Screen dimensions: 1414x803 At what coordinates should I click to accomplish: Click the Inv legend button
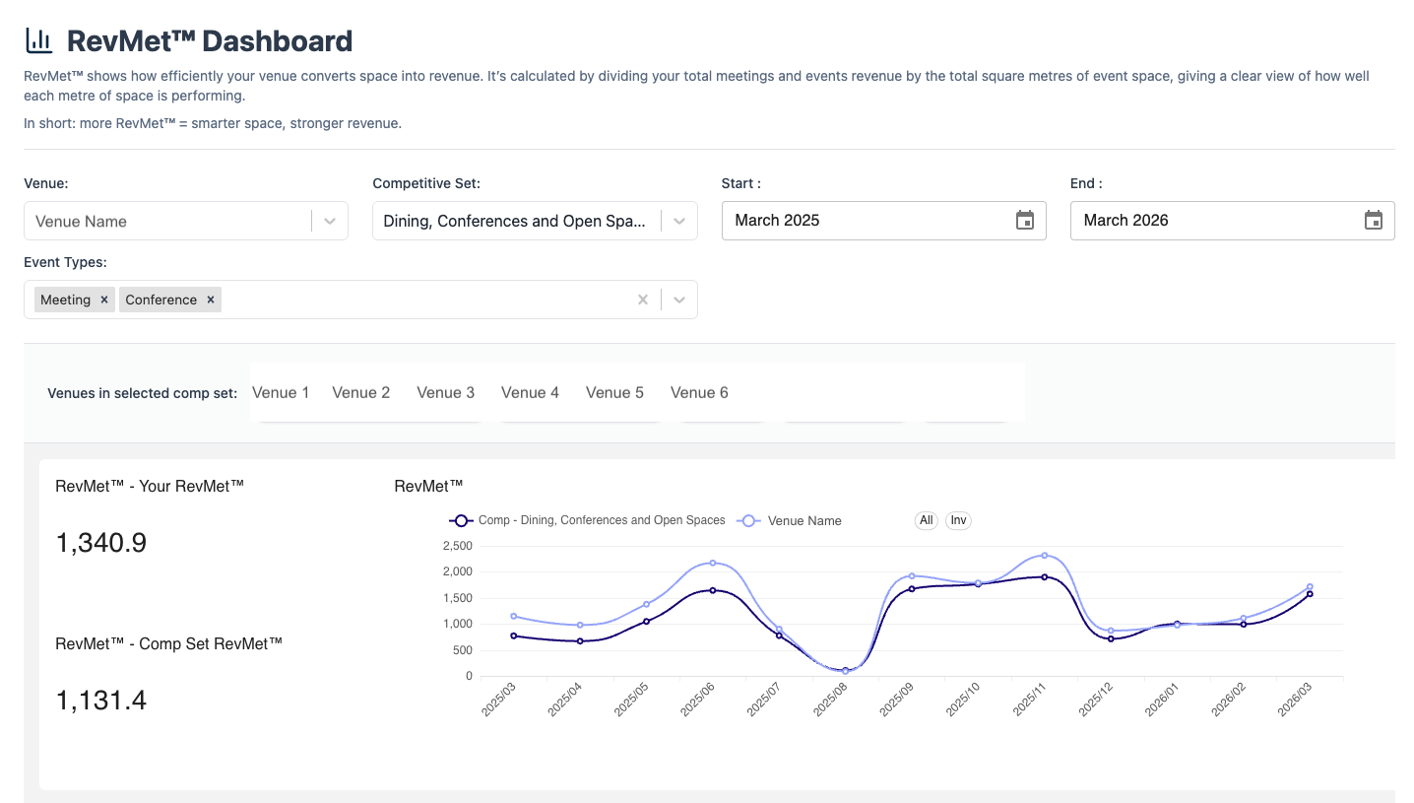point(958,520)
